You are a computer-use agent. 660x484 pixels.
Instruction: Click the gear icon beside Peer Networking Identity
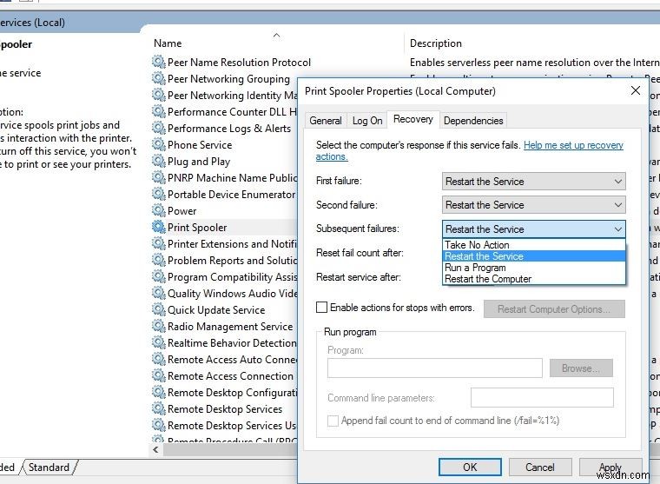click(x=158, y=95)
